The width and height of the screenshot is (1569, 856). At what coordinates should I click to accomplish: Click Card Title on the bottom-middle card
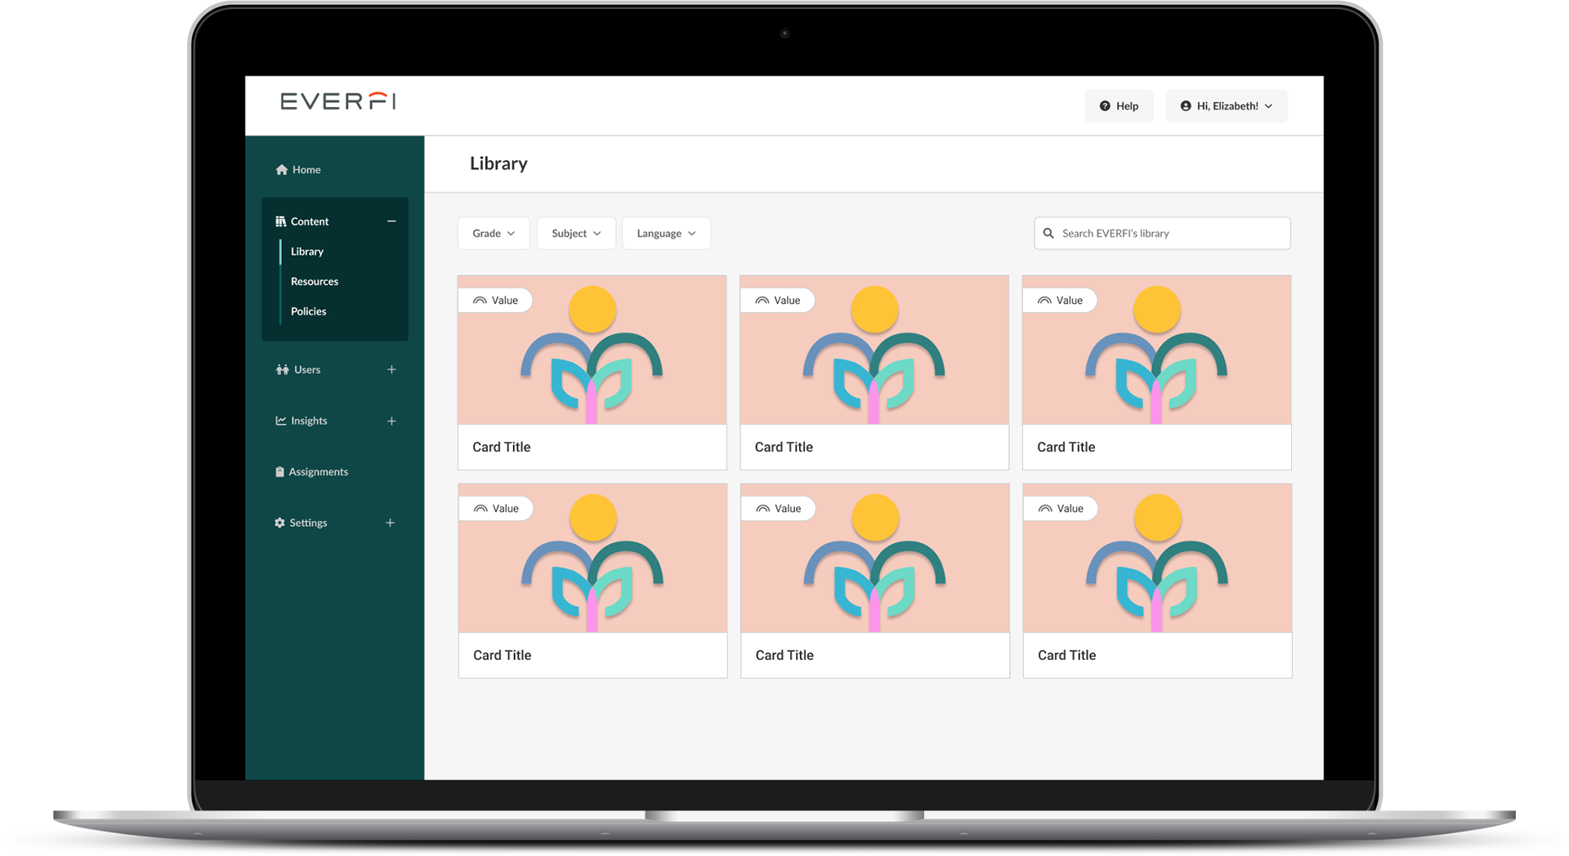point(784,655)
